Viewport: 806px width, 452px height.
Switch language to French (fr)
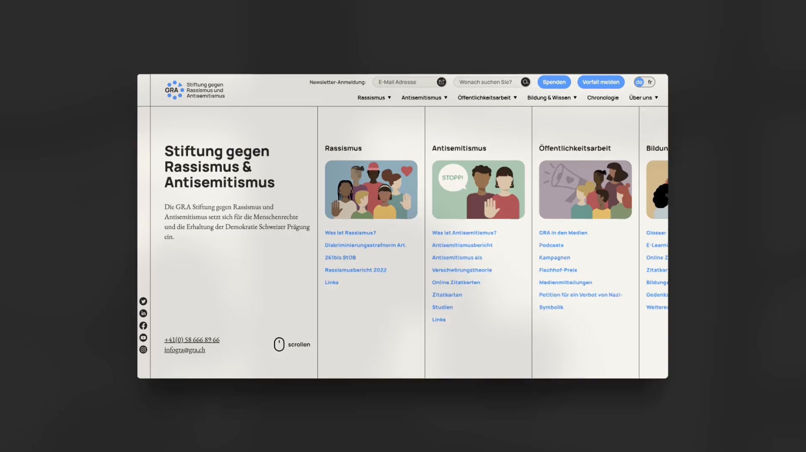(650, 82)
